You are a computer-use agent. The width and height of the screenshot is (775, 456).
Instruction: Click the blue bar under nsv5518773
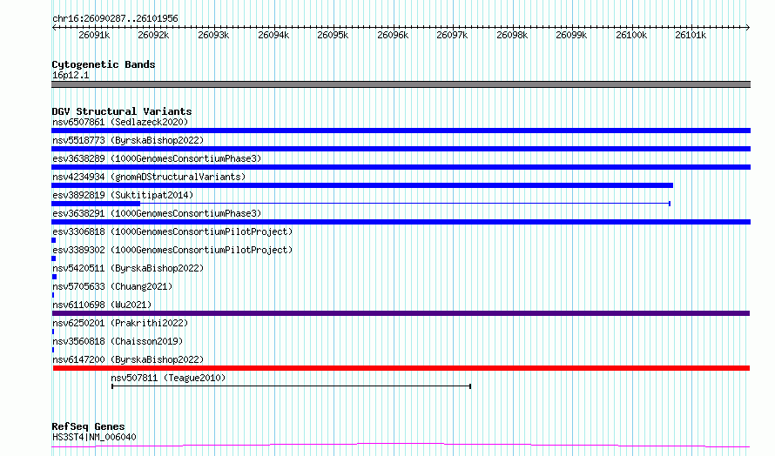pos(401,149)
